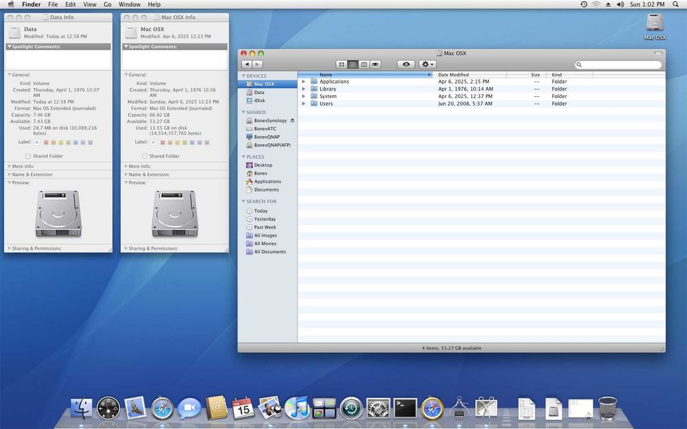Open the File menu
Image resolution: width=687 pixels, height=429 pixels.
pyautogui.click(x=53, y=4)
